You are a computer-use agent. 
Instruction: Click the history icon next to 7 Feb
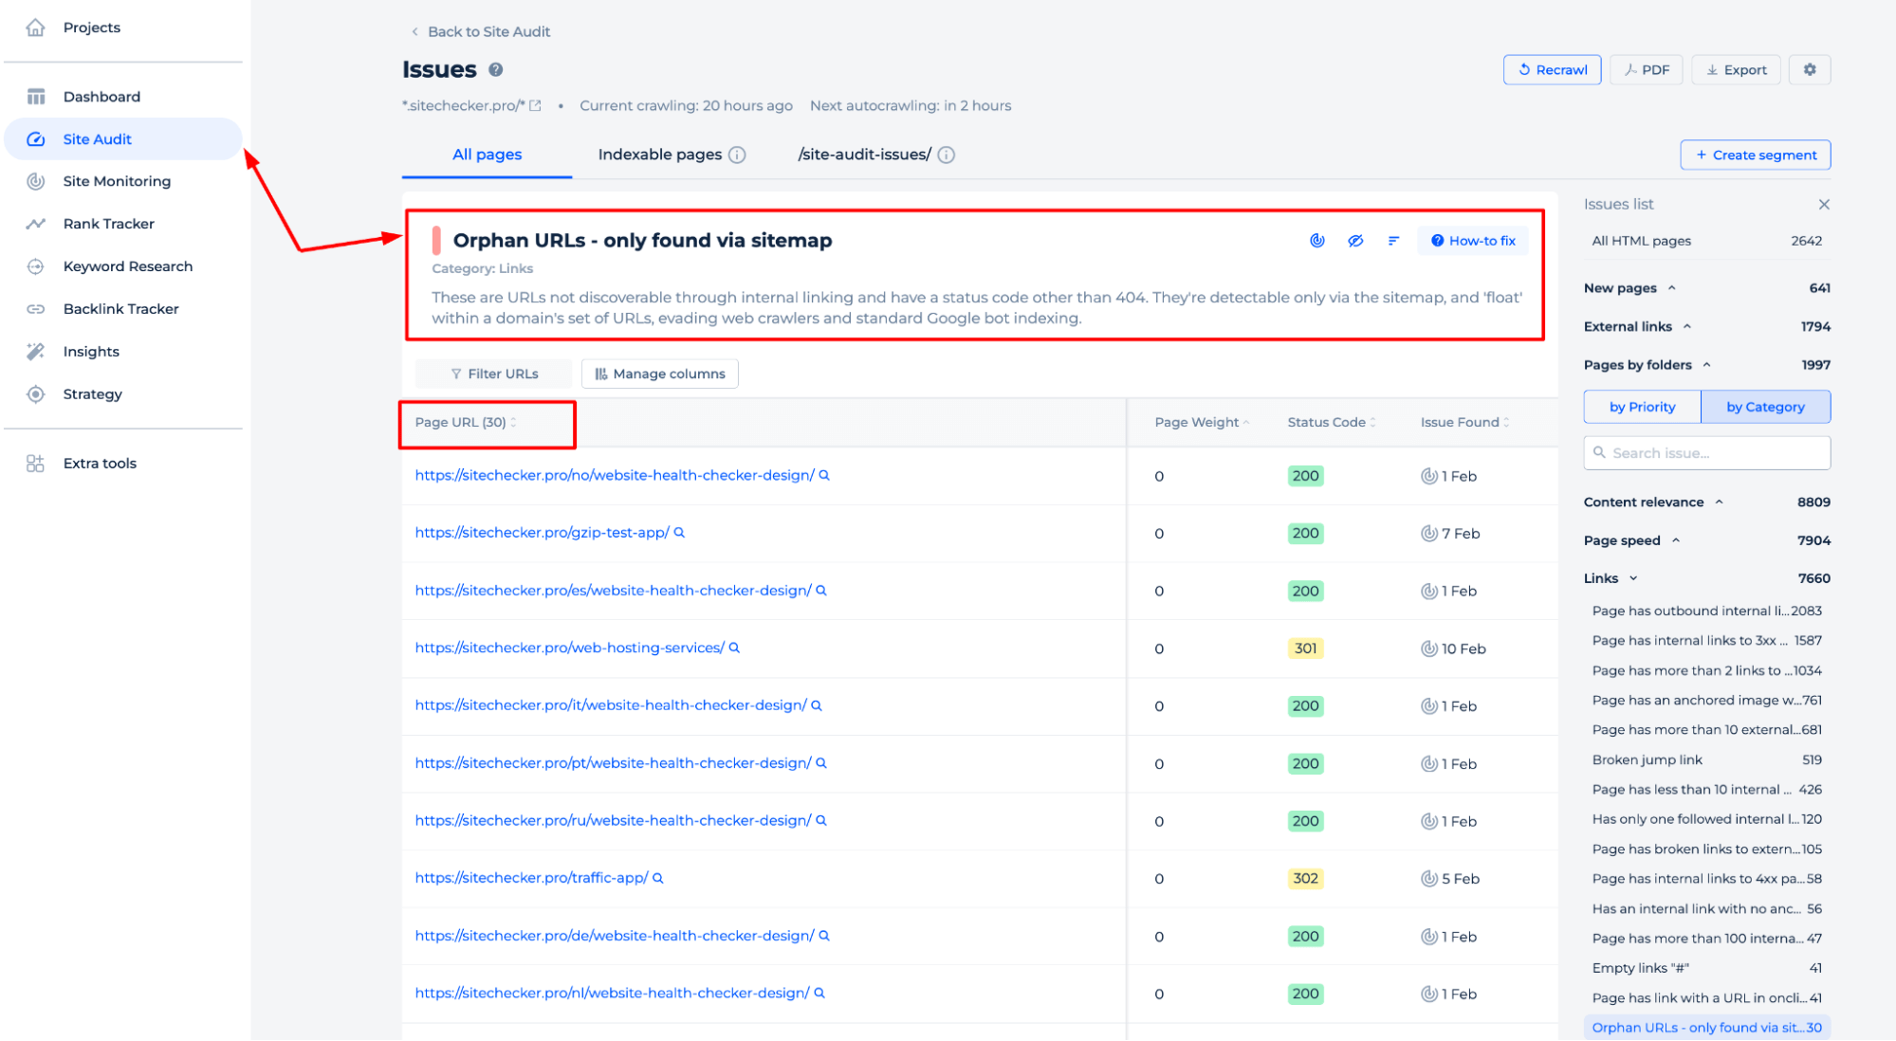pos(1429,534)
